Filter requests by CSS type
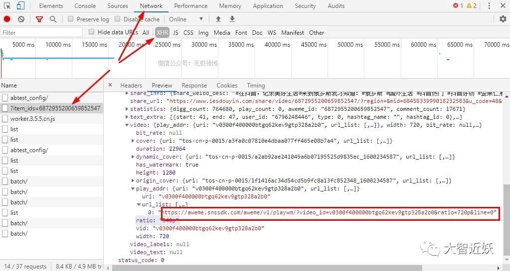 [x=188, y=32]
